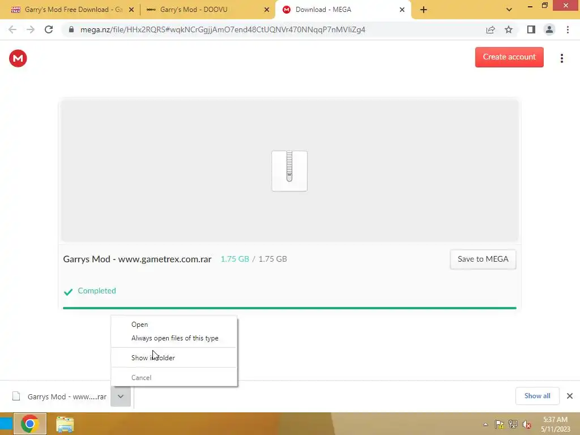Close the Garry's Mod - DOOVU tab
Screen dimensions: 580x435
[x=267, y=10]
